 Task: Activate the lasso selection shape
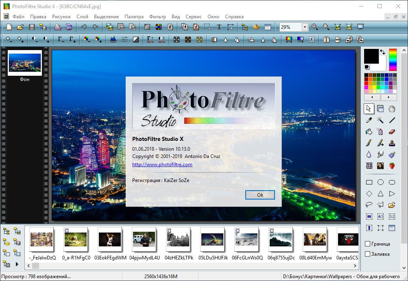[x=369, y=205]
